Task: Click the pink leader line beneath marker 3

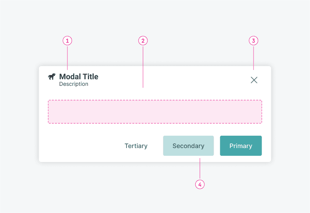Action: [x=253, y=57]
